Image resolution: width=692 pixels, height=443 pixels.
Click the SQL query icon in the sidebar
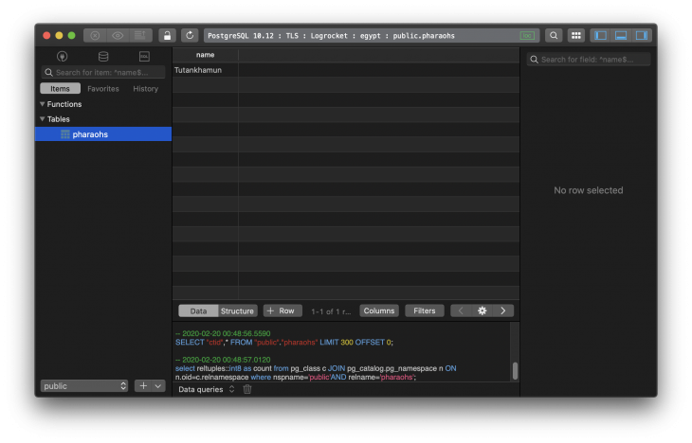[x=144, y=57]
